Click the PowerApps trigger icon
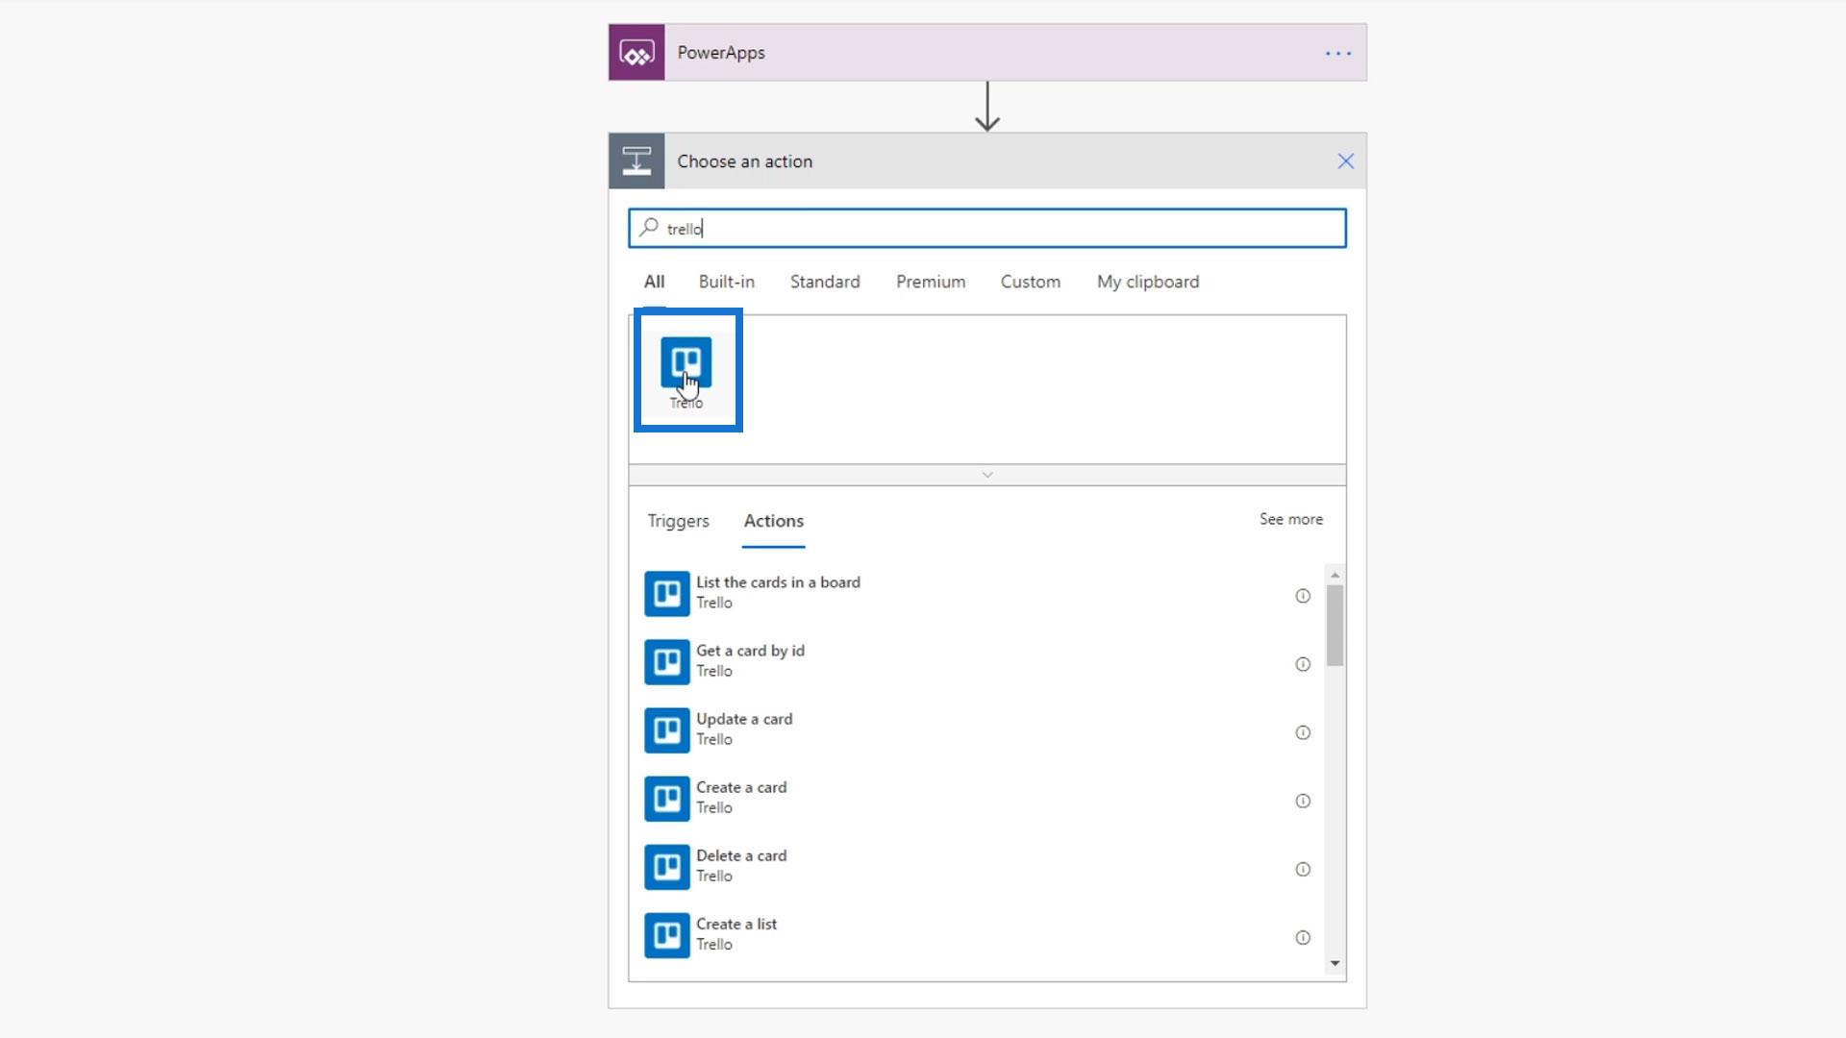 636,53
